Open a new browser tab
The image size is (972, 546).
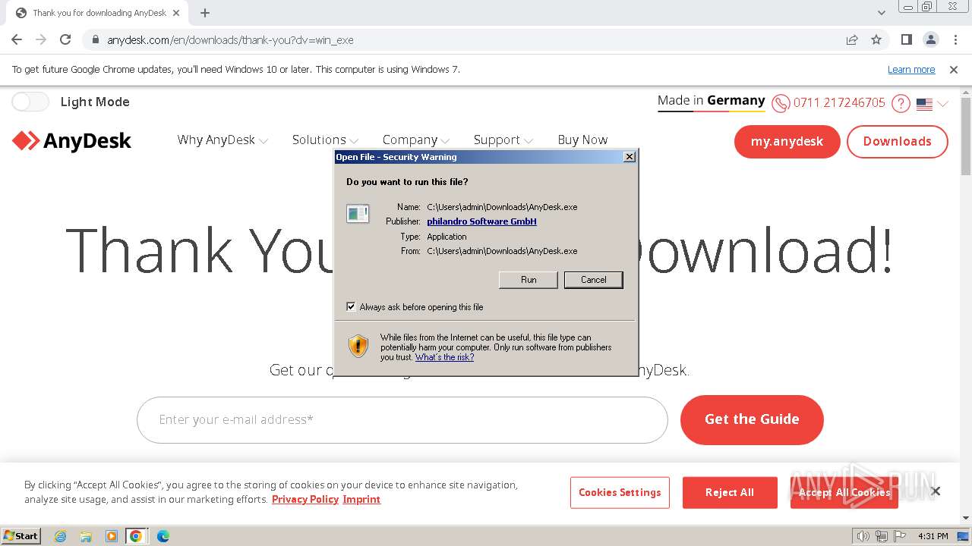pyautogui.click(x=205, y=13)
